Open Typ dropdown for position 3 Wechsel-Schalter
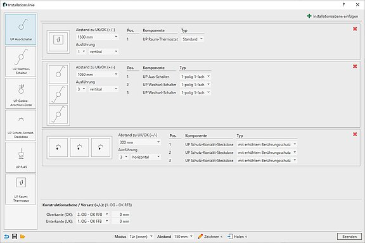The height and width of the screenshot is (243, 365). point(195,92)
